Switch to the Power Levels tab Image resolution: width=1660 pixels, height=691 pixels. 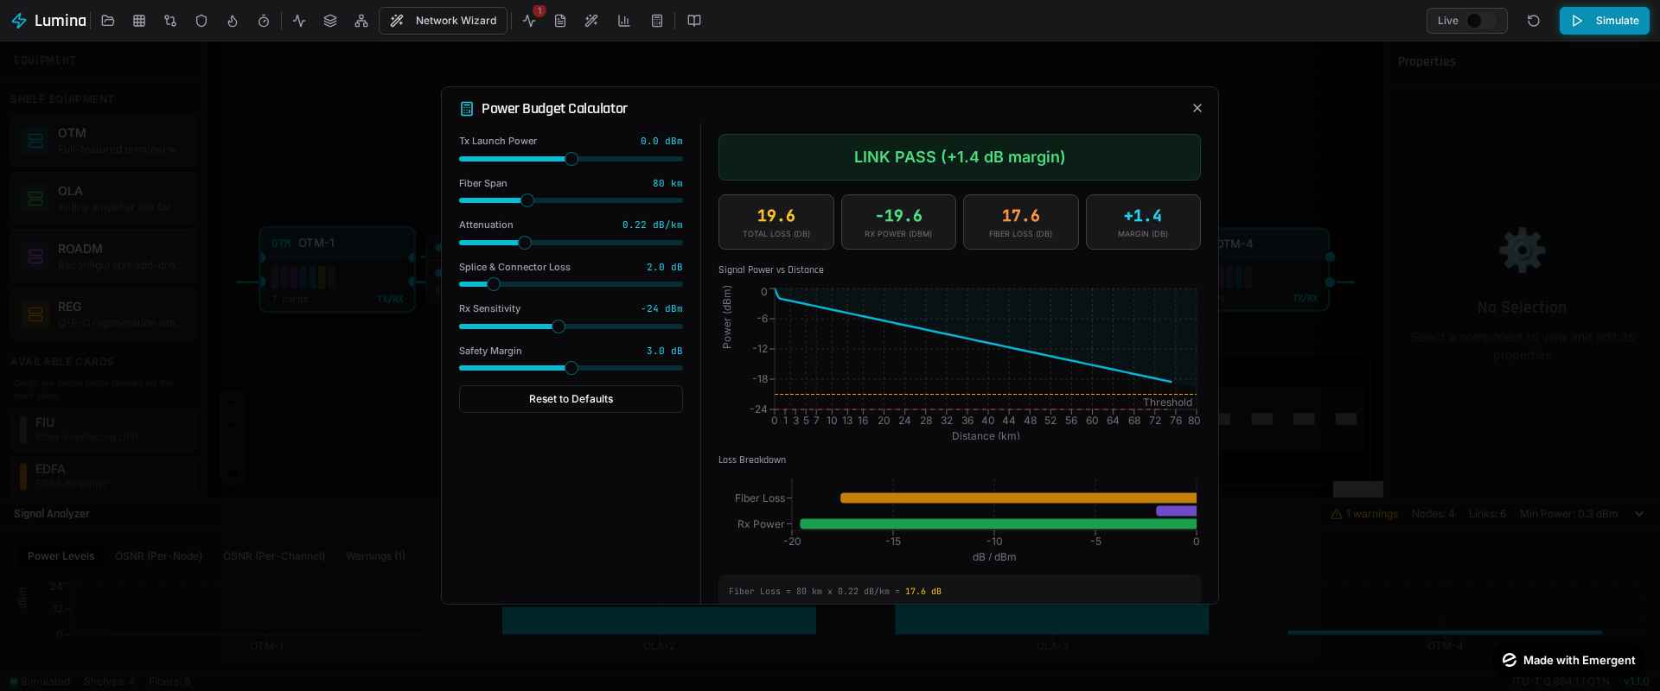click(x=61, y=556)
